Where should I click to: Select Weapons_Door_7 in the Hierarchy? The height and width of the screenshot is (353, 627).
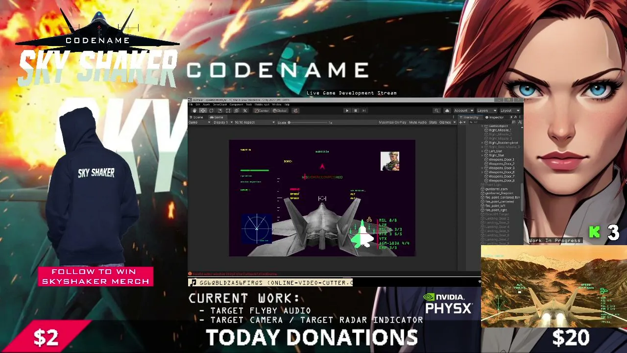502,176
